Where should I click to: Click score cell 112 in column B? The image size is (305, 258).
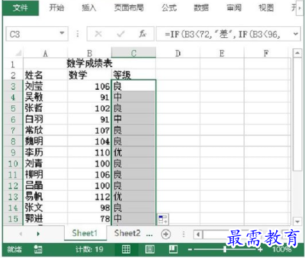pyautogui.click(x=90, y=196)
